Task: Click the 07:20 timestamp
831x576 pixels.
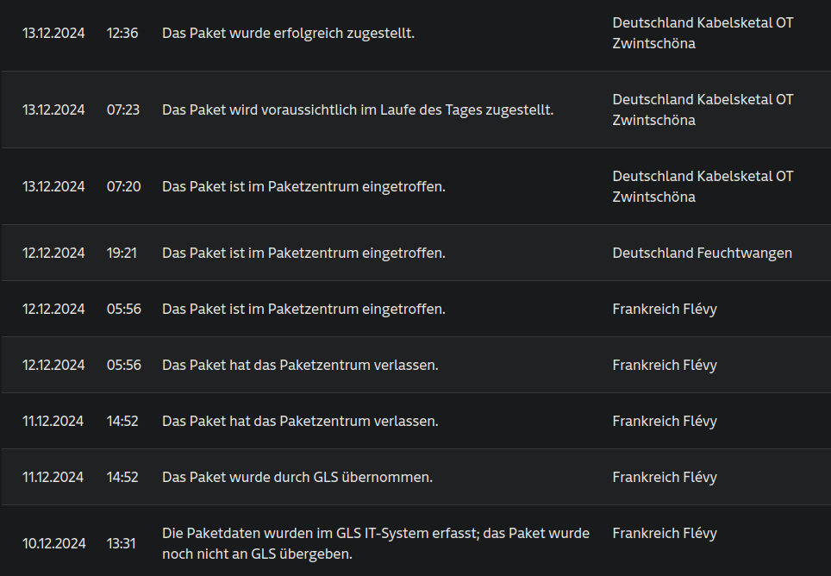Action: [123, 187]
